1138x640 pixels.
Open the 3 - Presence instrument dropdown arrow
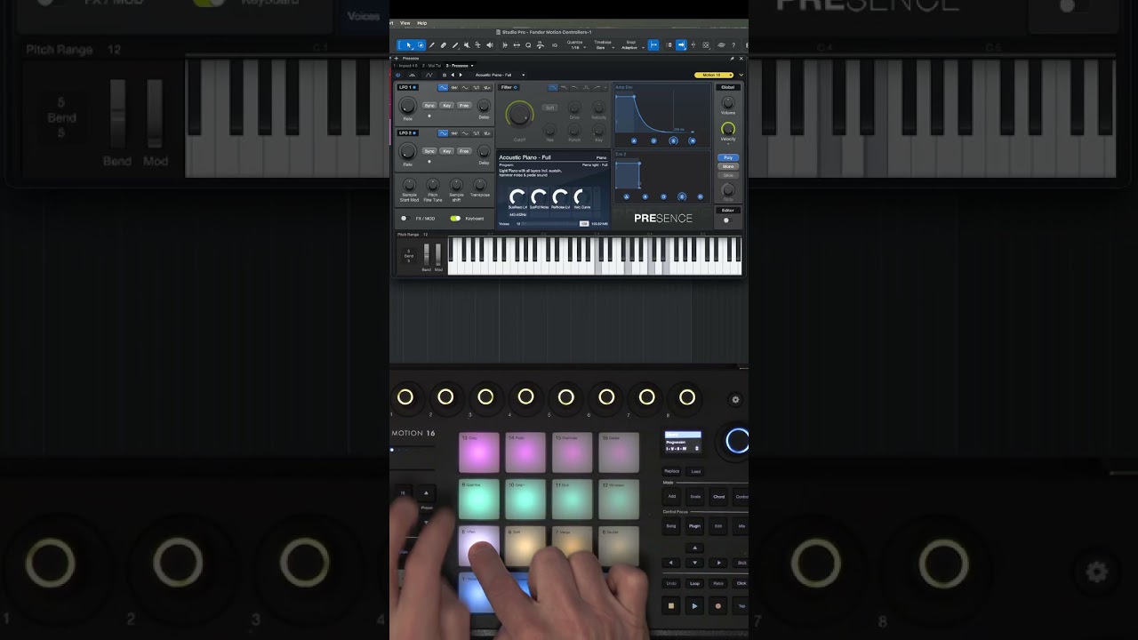[472, 66]
